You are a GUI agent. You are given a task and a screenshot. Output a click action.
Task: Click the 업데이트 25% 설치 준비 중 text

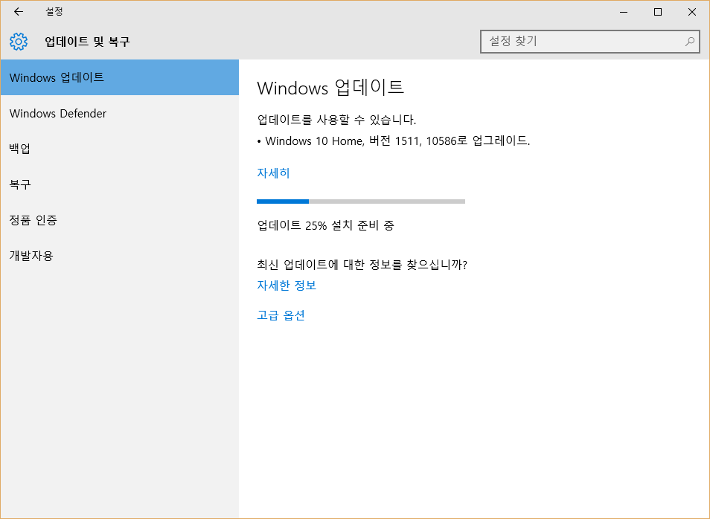pyautogui.click(x=325, y=225)
